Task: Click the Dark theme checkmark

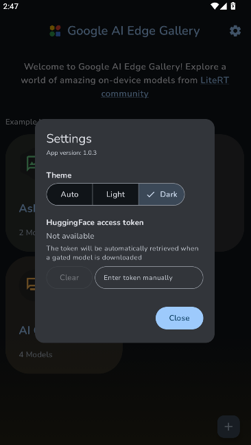Action: click(x=151, y=195)
